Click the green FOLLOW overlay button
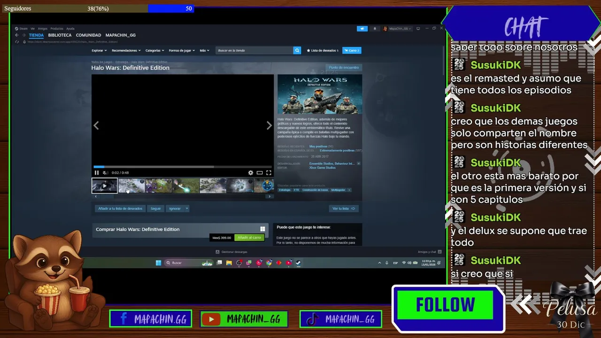The image size is (601, 338). point(446,306)
